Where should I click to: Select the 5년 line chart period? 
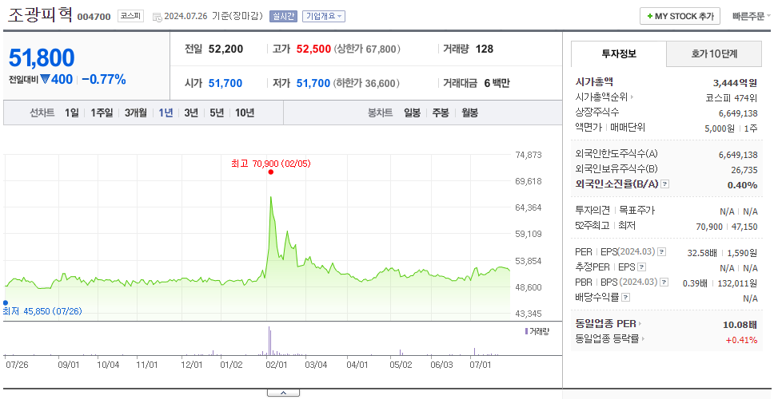[x=217, y=113]
